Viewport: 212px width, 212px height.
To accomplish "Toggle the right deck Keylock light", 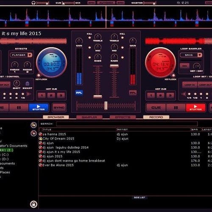I will 173,75.
